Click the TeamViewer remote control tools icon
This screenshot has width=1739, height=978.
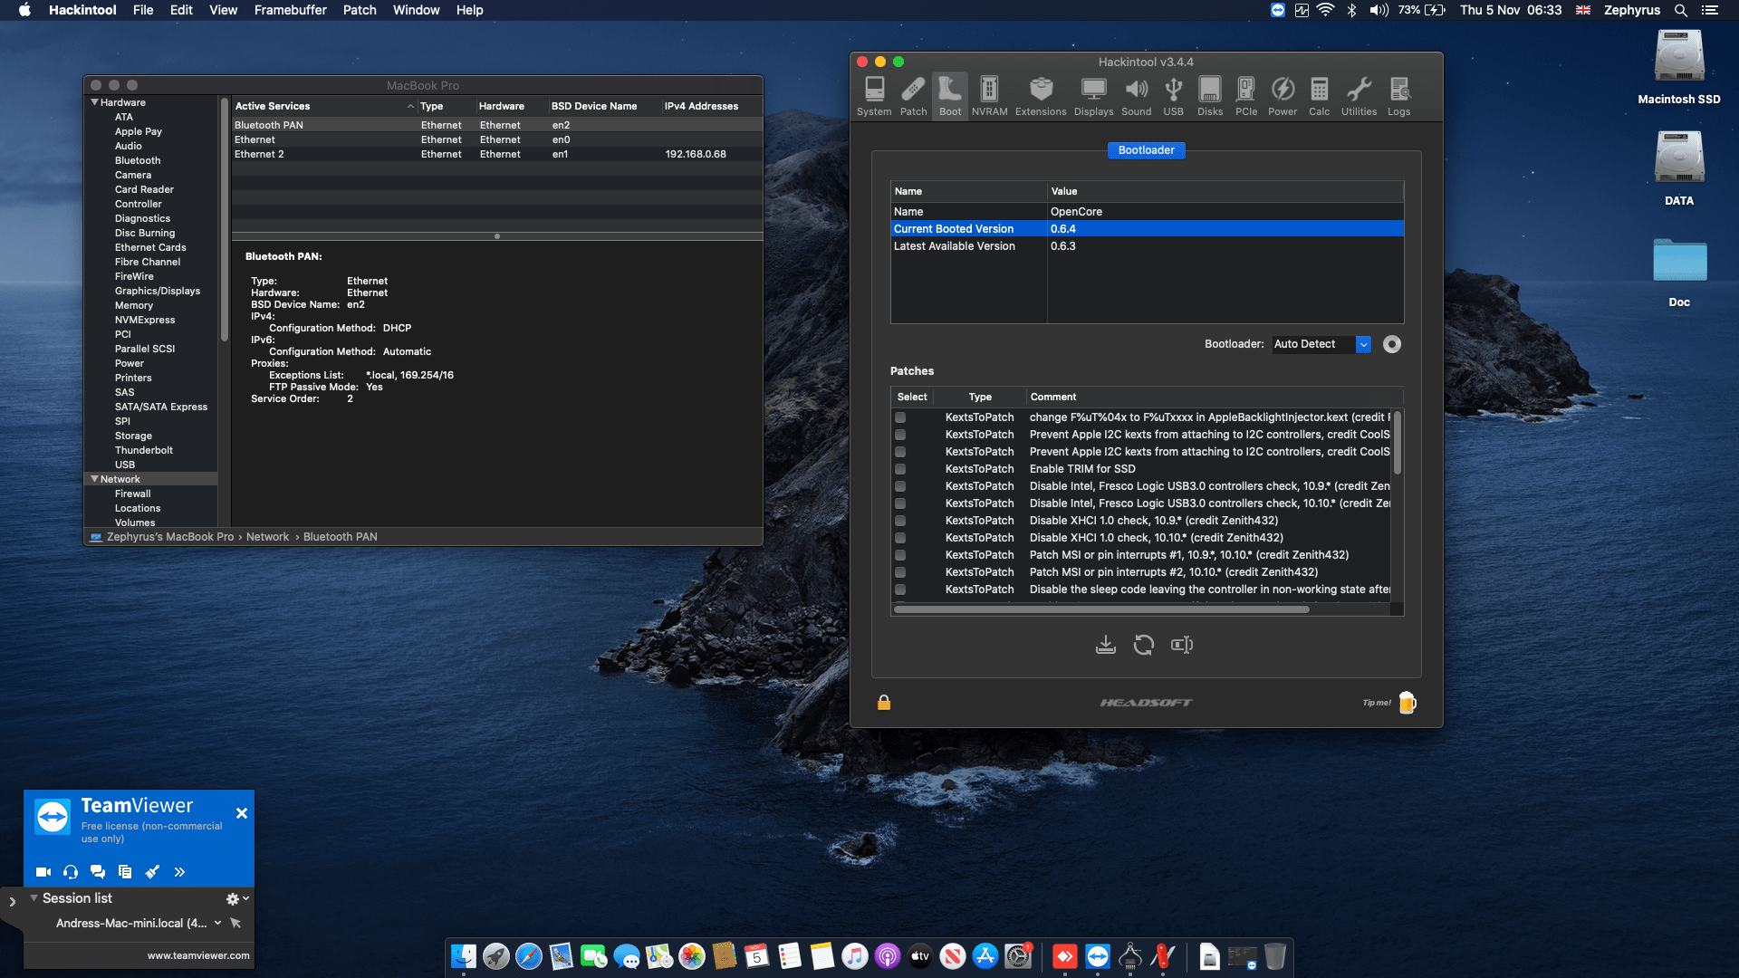(x=152, y=872)
